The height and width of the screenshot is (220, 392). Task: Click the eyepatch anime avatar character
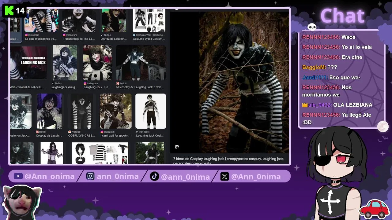coord(336,173)
